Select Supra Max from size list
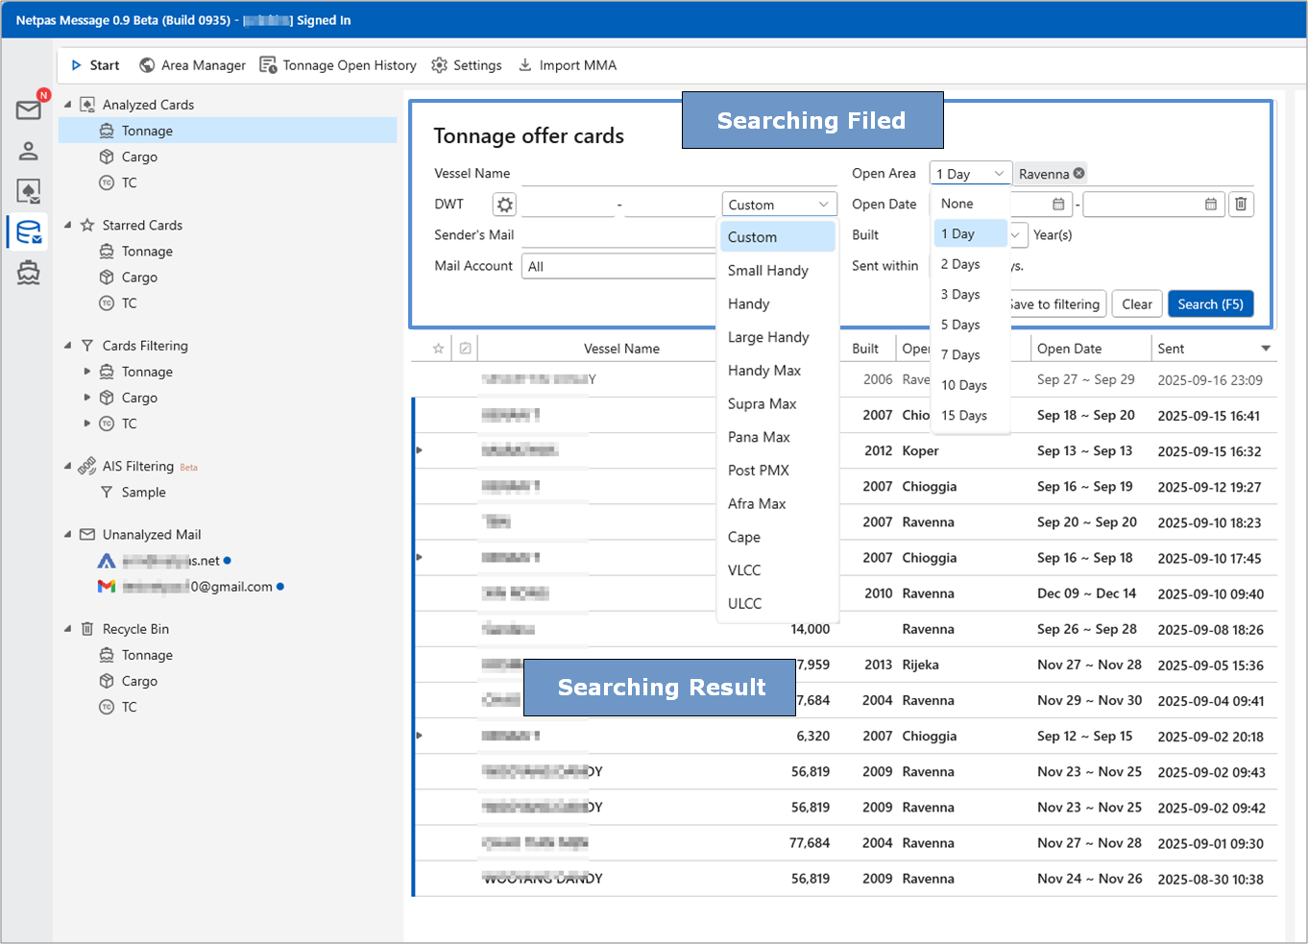The width and height of the screenshot is (1308, 944). tap(762, 404)
